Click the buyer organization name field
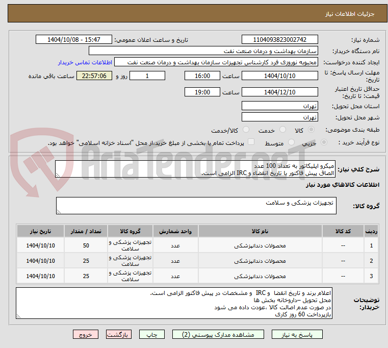 tap(203, 51)
